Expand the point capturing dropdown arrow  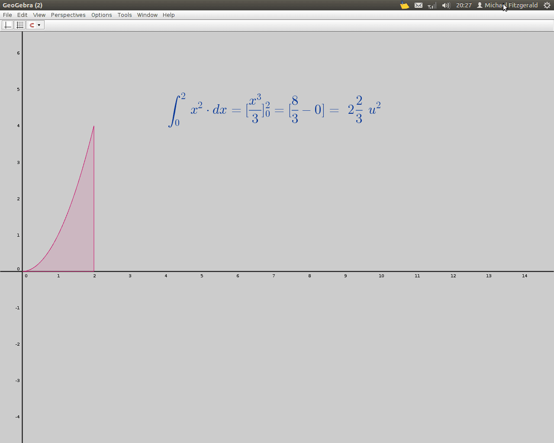click(x=39, y=25)
